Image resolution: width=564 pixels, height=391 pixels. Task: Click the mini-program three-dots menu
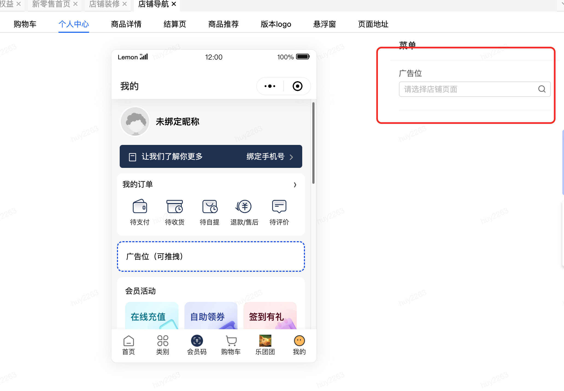click(270, 86)
